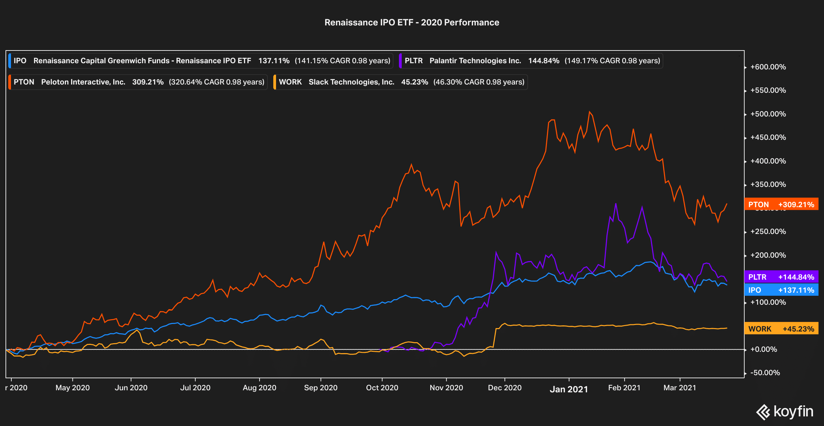Click the +350.00% y-axis label

point(768,184)
